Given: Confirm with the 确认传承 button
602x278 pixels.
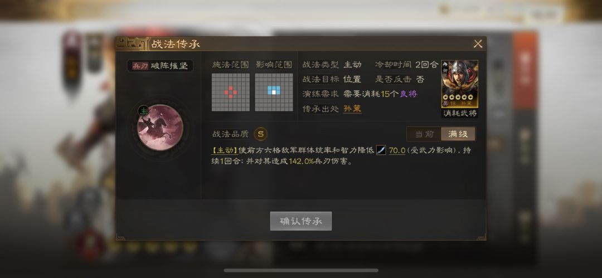Looking at the screenshot, I should tap(300, 221).
